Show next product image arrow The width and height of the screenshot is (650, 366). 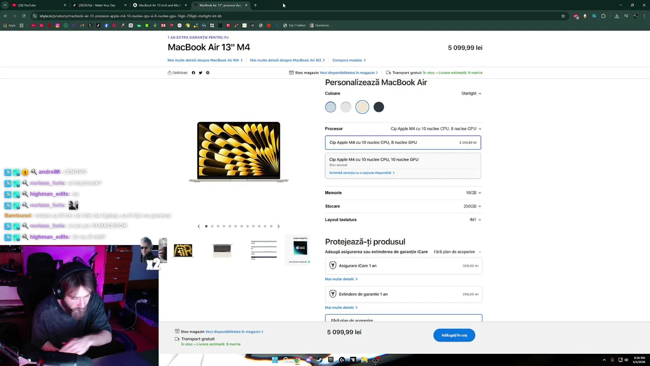[x=278, y=226]
